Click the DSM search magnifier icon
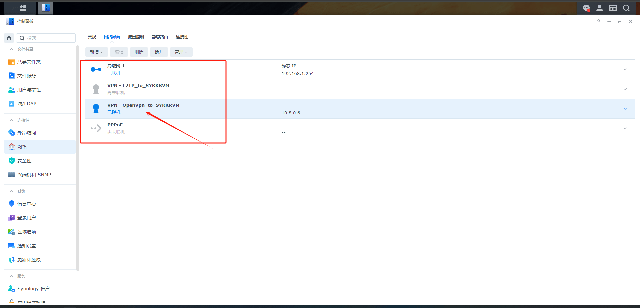The height and width of the screenshot is (308, 640). [626, 8]
